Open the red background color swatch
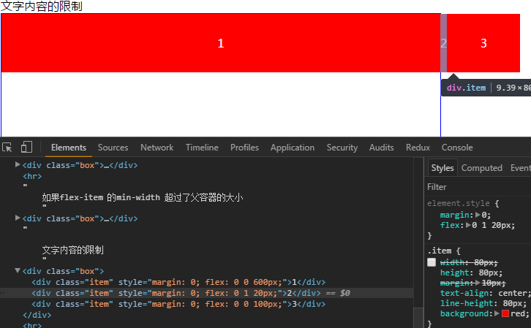This screenshot has width=531, height=328. [505, 313]
